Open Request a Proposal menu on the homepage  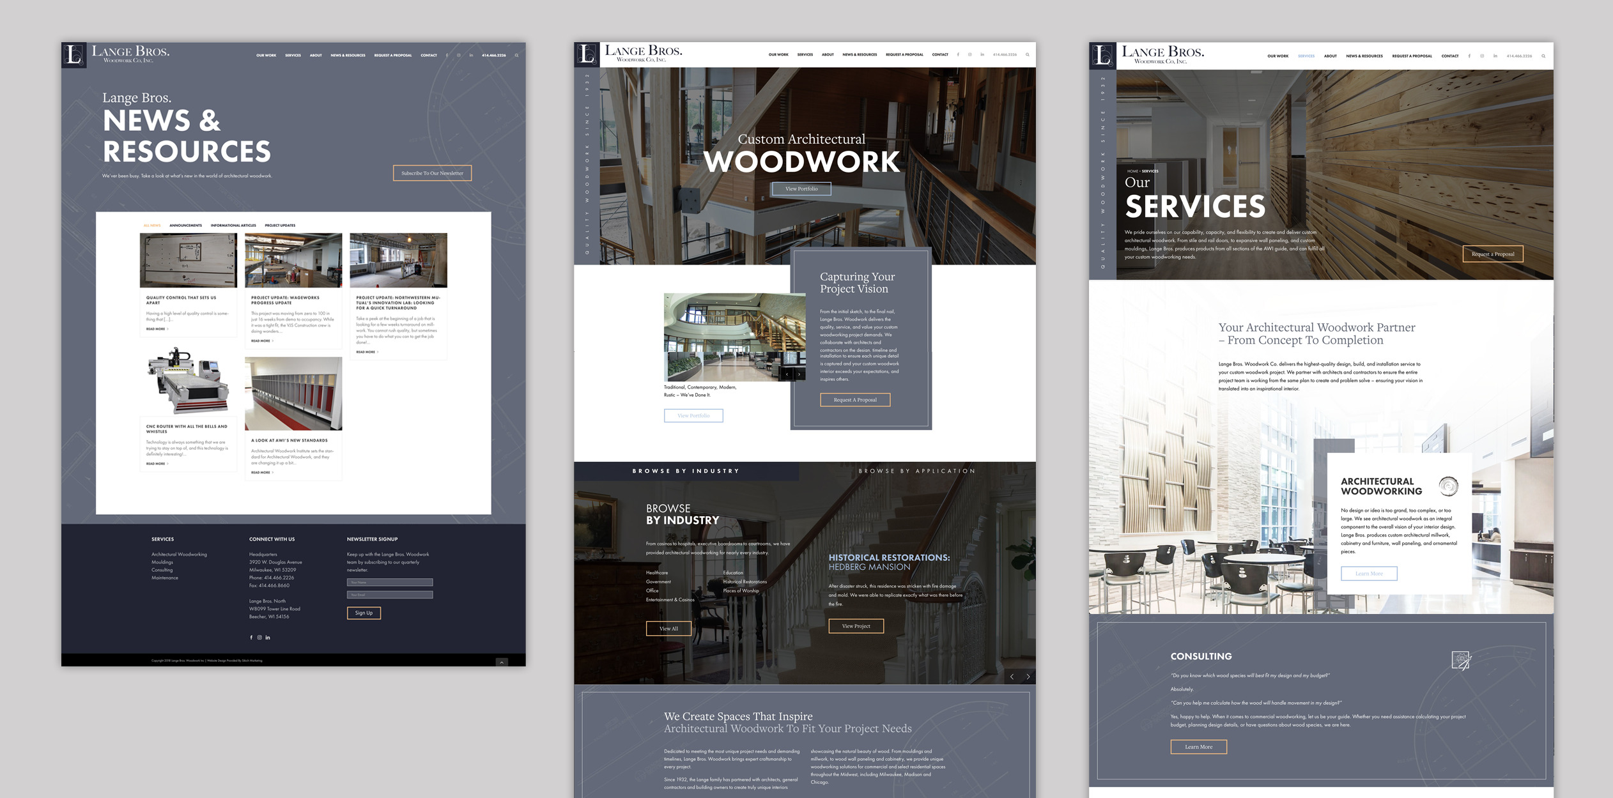pyautogui.click(x=904, y=55)
